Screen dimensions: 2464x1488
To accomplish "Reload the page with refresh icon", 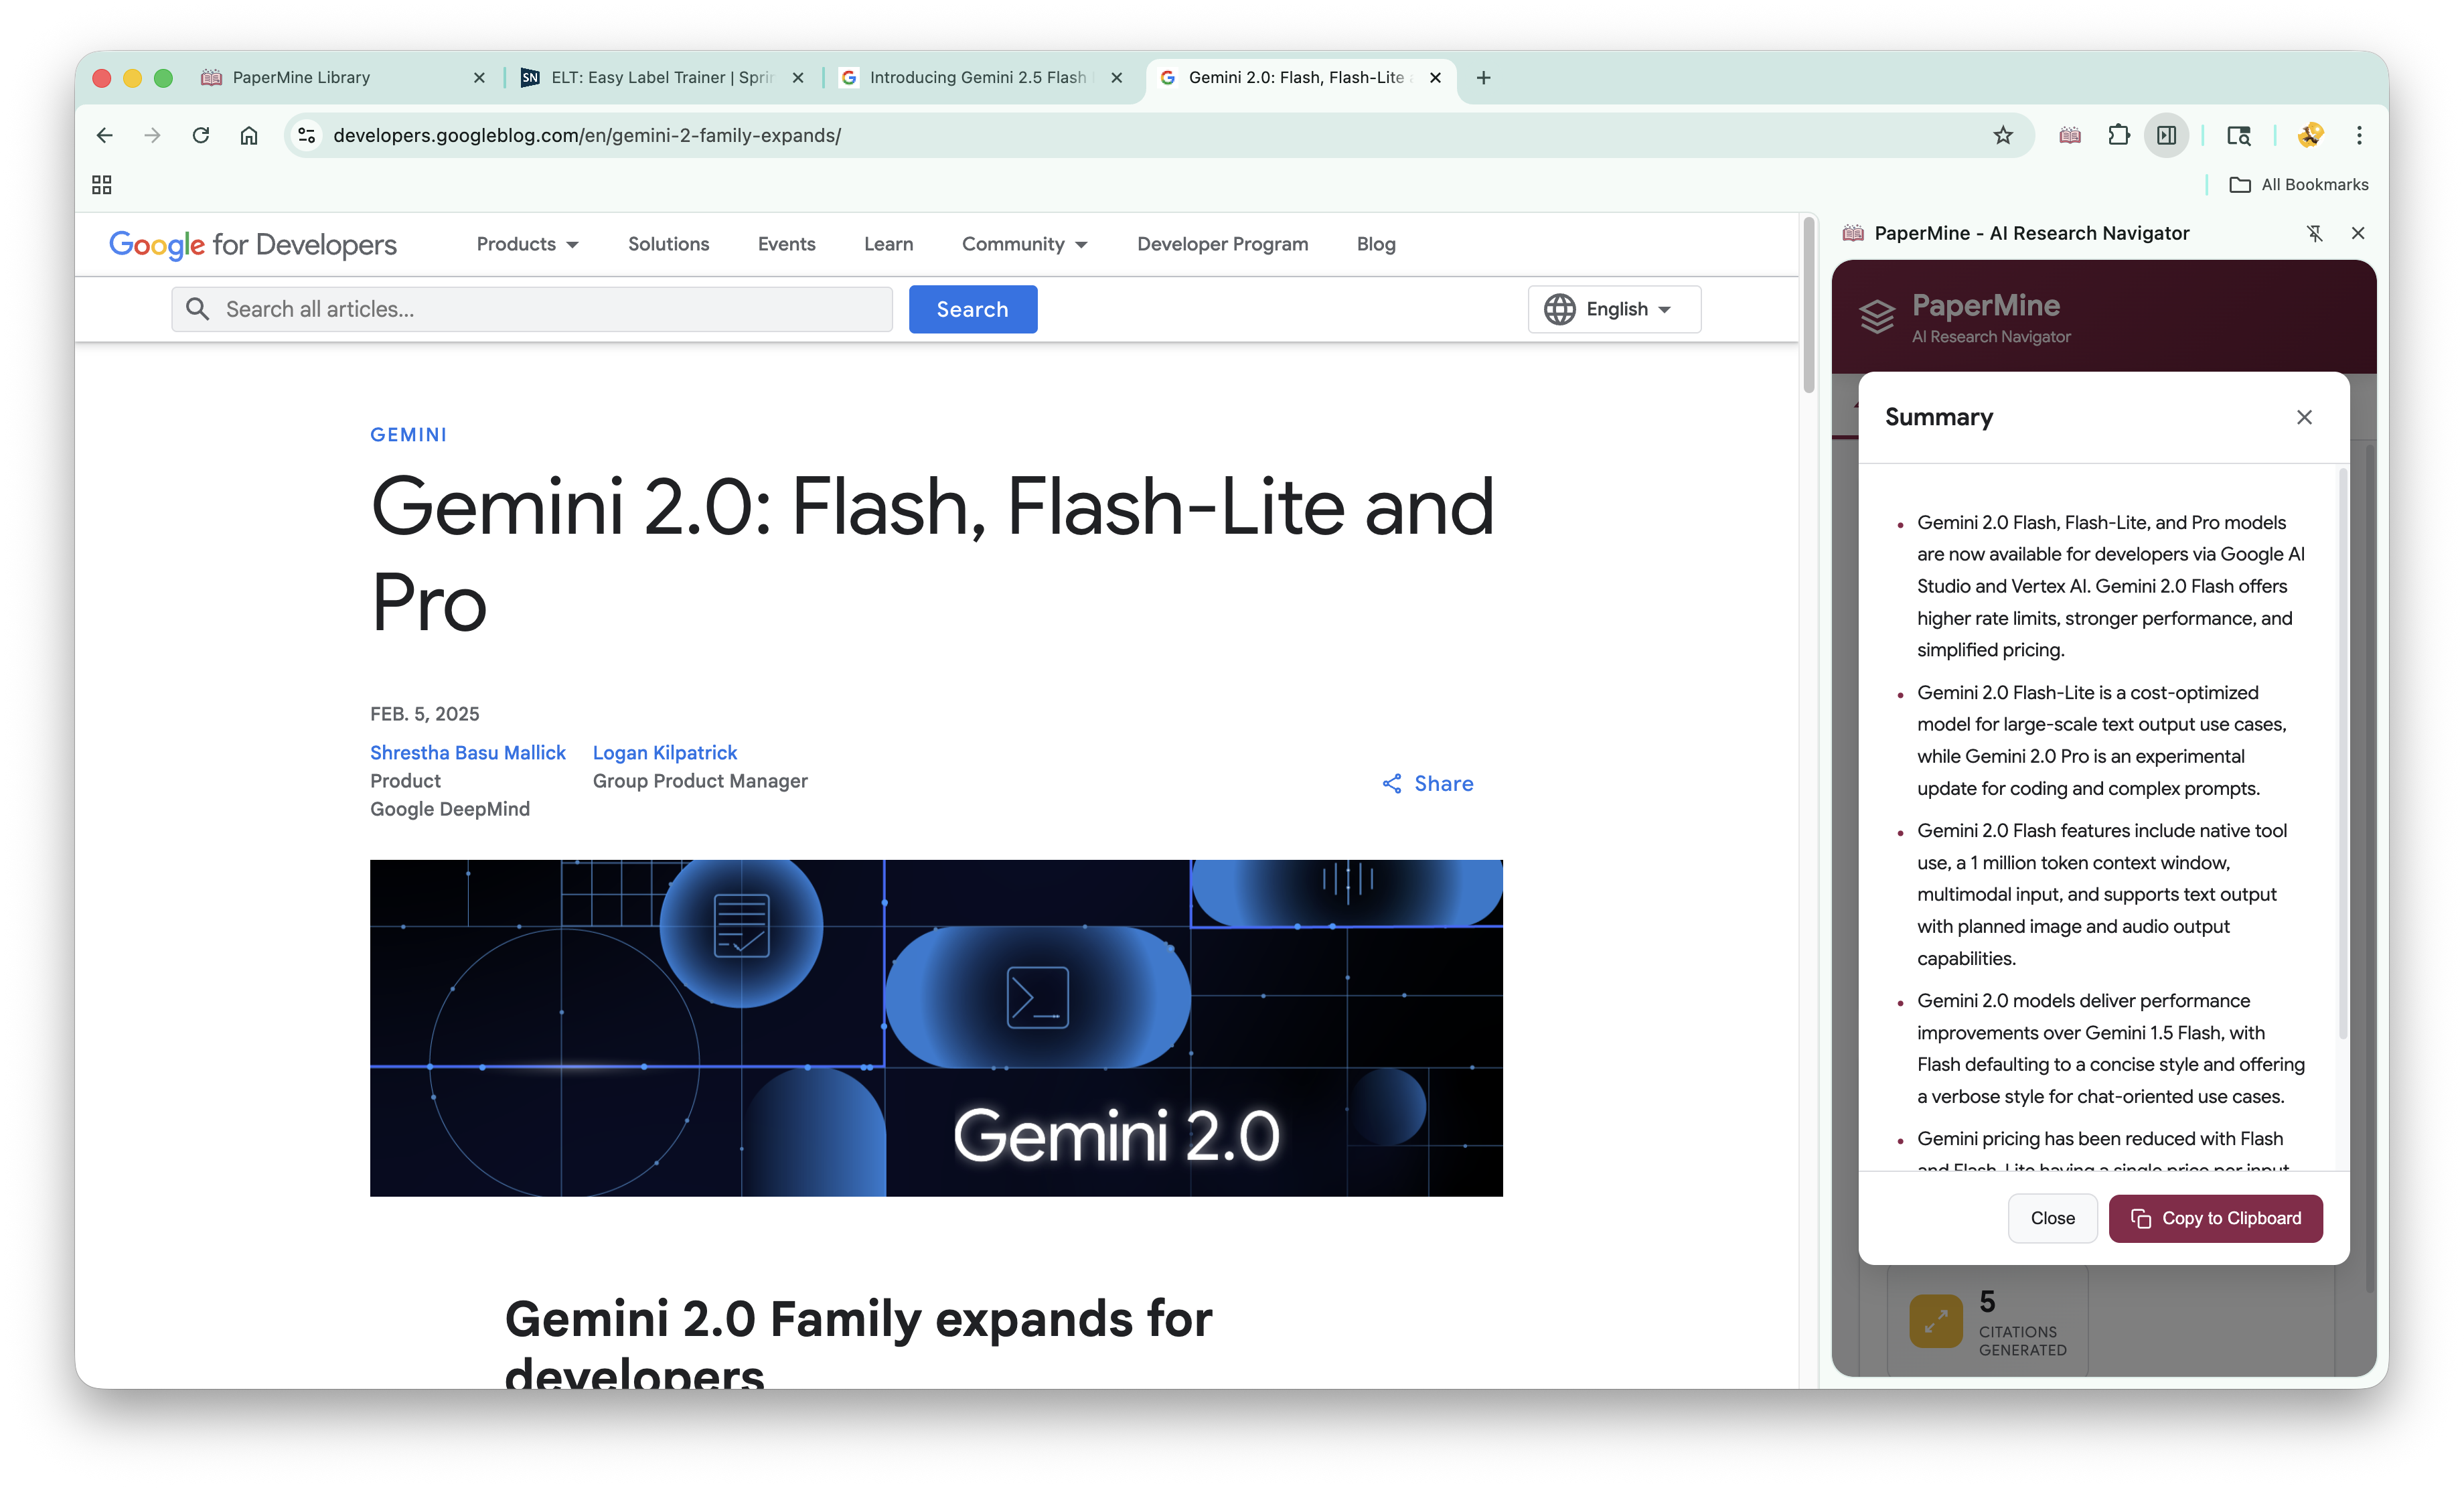I will tap(200, 135).
